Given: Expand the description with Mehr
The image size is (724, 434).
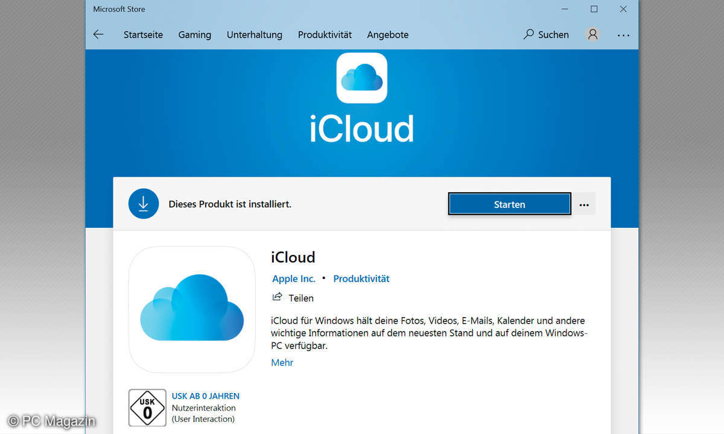Looking at the screenshot, I should pyautogui.click(x=282, y=362).
